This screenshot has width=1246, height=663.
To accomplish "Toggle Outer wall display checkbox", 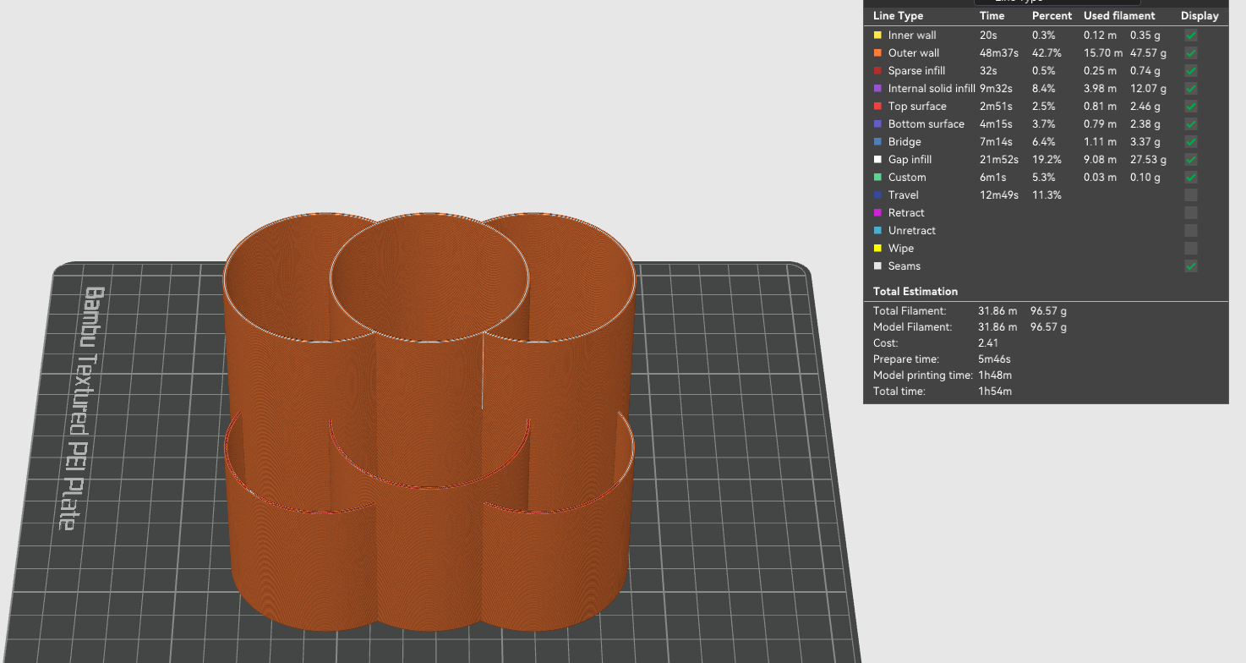I will pos(1190,53).
